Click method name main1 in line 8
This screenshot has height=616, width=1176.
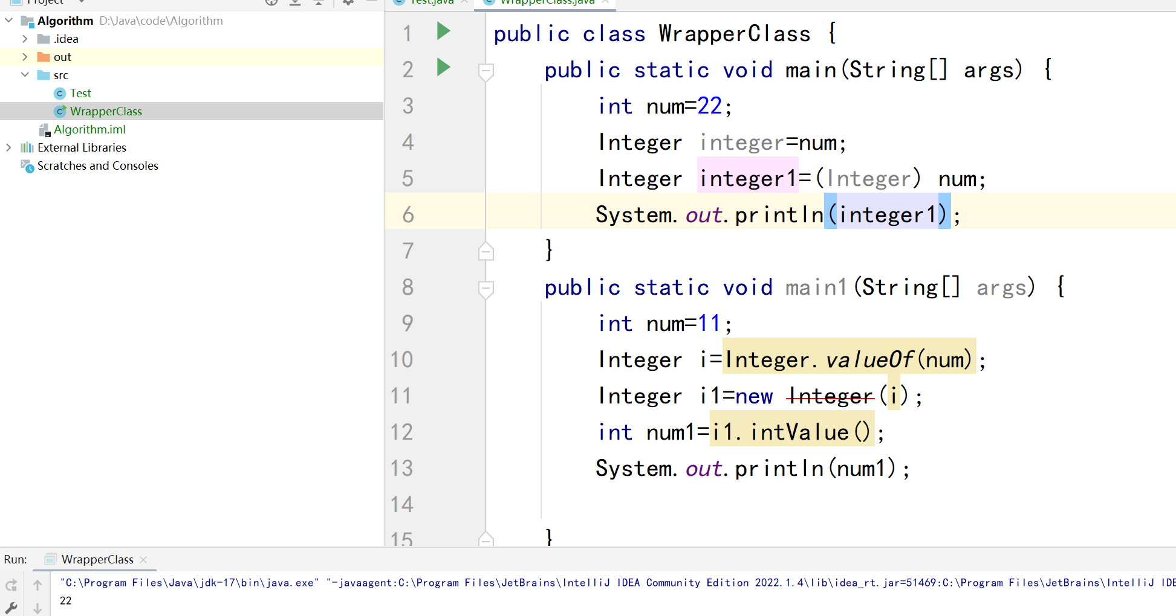tap(816, 287)
